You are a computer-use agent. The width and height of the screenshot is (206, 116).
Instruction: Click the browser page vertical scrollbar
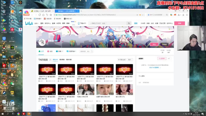188,50
